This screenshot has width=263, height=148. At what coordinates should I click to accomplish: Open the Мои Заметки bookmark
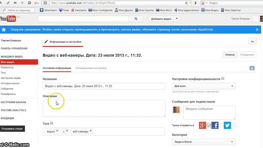coord(231,10)
